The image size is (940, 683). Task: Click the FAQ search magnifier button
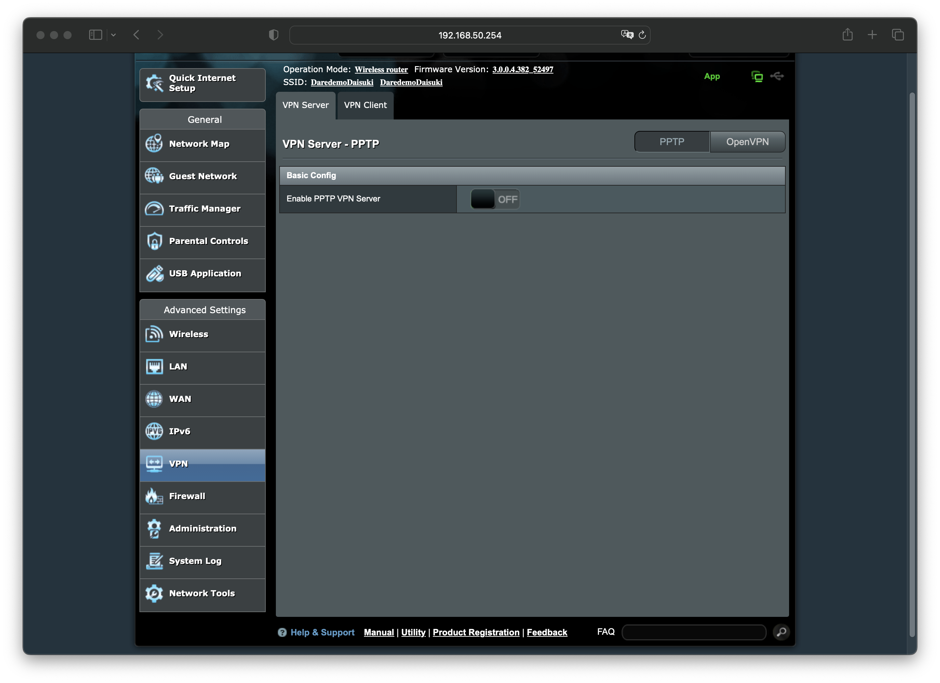click(781, 632)
